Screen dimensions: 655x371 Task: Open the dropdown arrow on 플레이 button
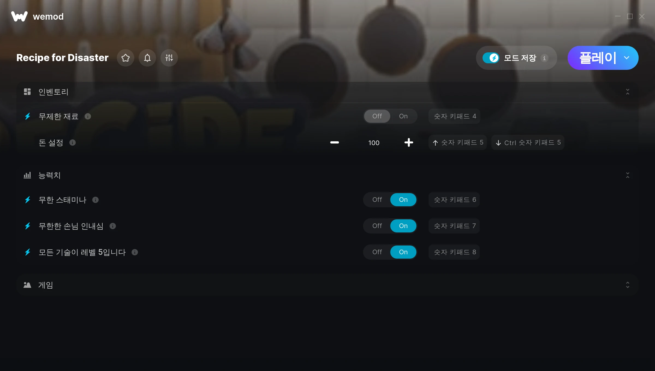pos(627,58)
